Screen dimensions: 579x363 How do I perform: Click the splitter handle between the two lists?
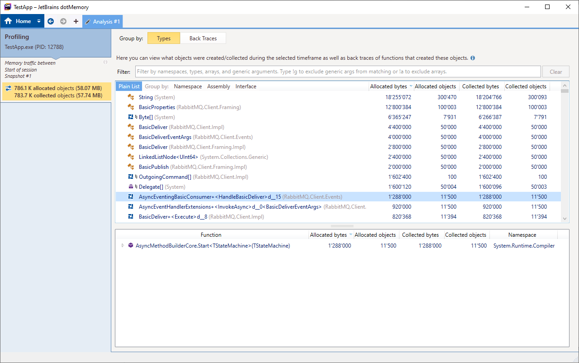342,226
